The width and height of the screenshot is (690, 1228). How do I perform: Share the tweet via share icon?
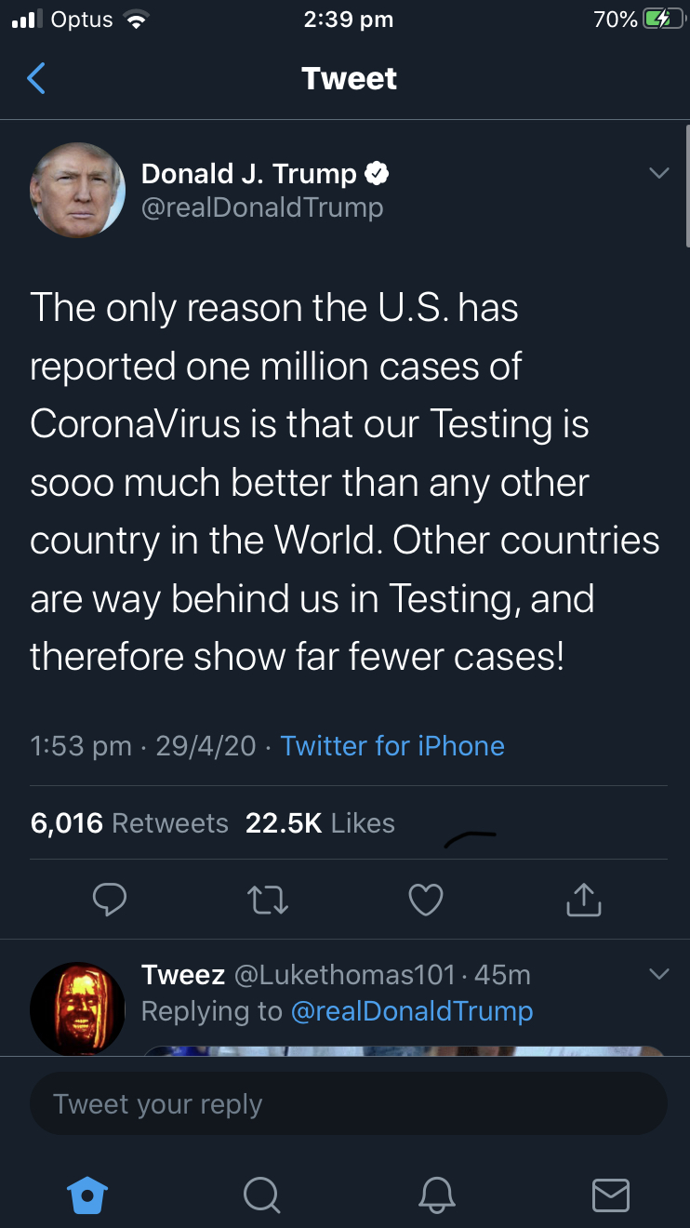click(x=583, y=899)
